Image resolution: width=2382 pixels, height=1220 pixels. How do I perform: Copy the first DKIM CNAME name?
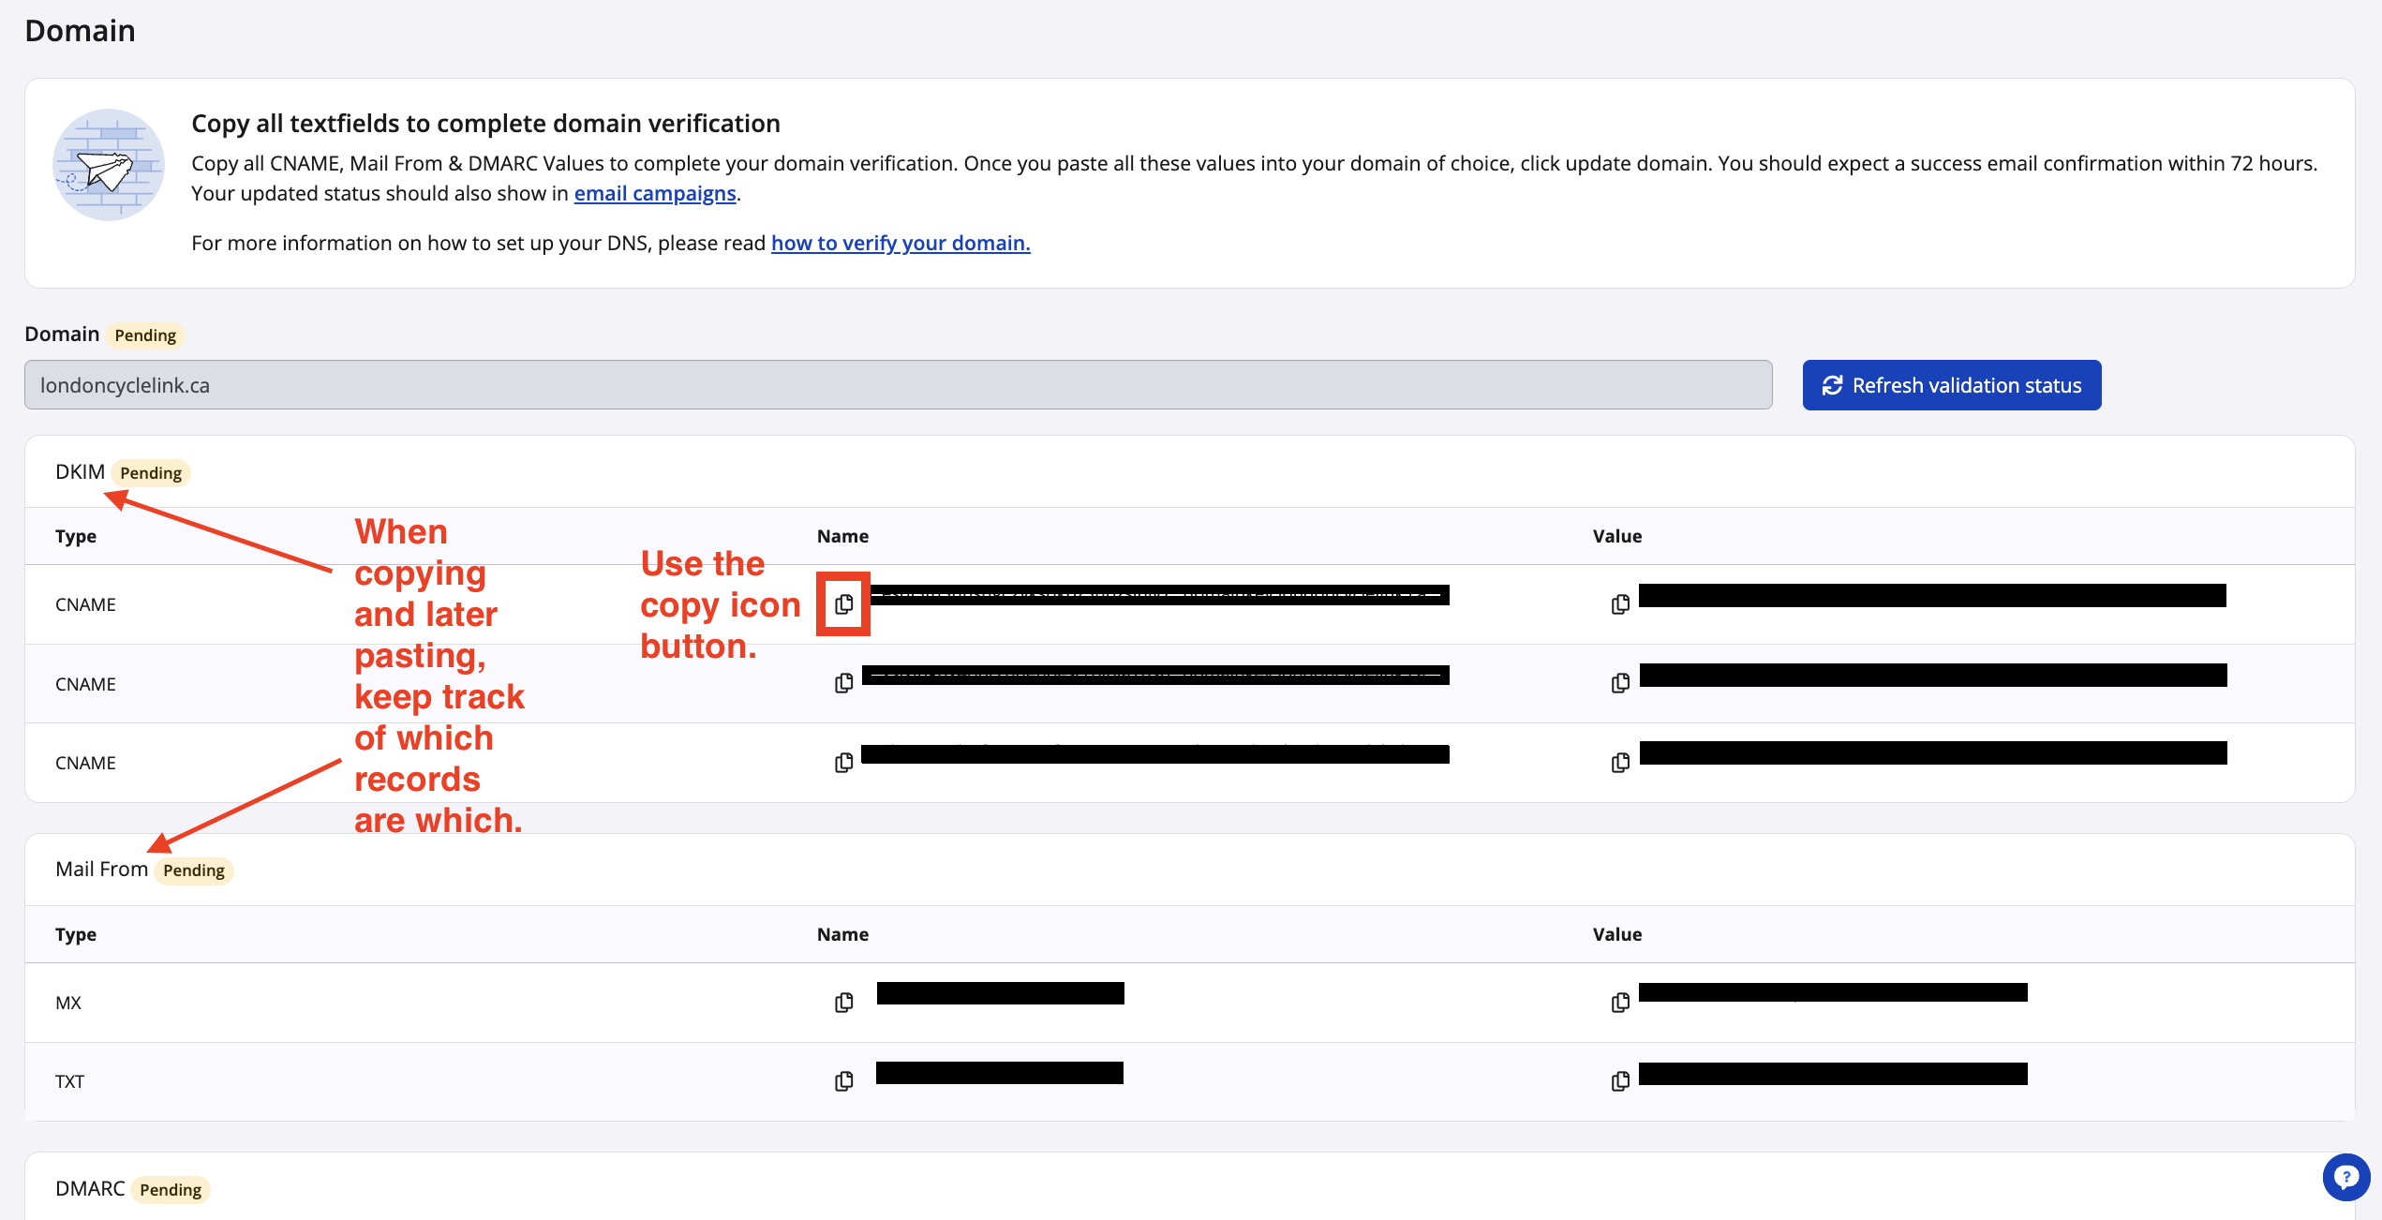843,604
